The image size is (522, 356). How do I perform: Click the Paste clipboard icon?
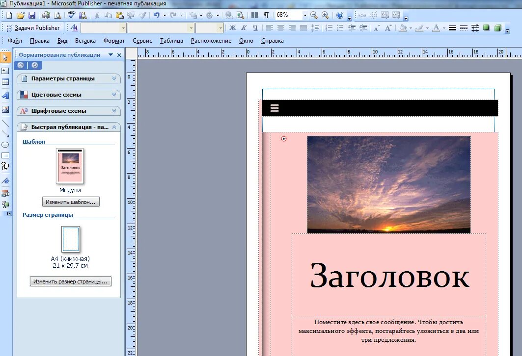click(x=119, y=15)
